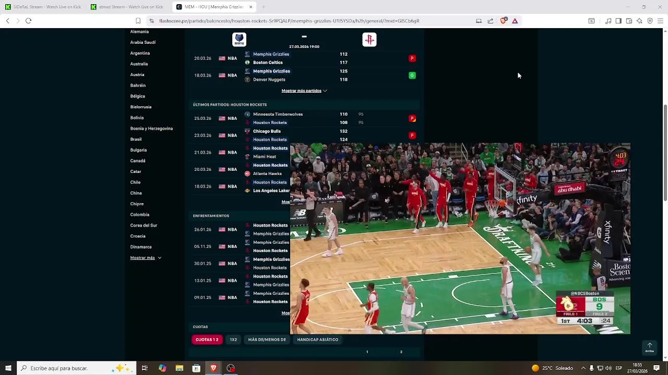668x375 pixels.
Task: Open the Brave VPN shield icon
Action: pyautogui.click(x=650, y=21)
